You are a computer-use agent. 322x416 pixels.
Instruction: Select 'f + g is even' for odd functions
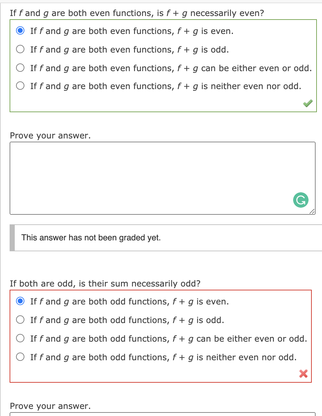pyautogui.click(x=20, y=301)
